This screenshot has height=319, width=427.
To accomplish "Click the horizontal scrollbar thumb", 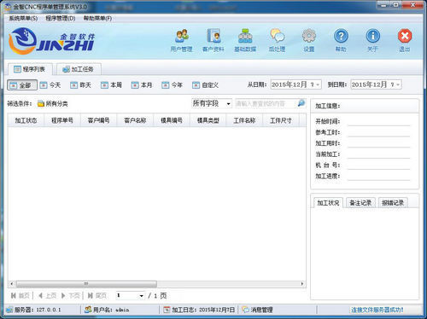I will point(86,284).
